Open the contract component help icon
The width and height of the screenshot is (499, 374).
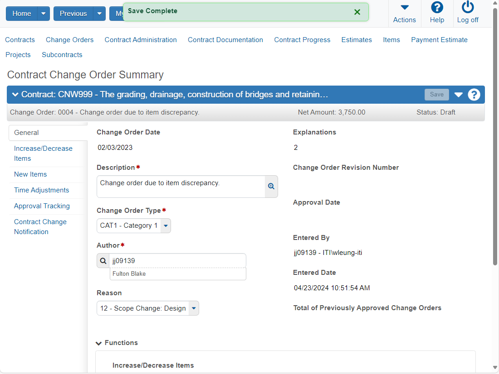pyautogui.click(x=474, y=95)
